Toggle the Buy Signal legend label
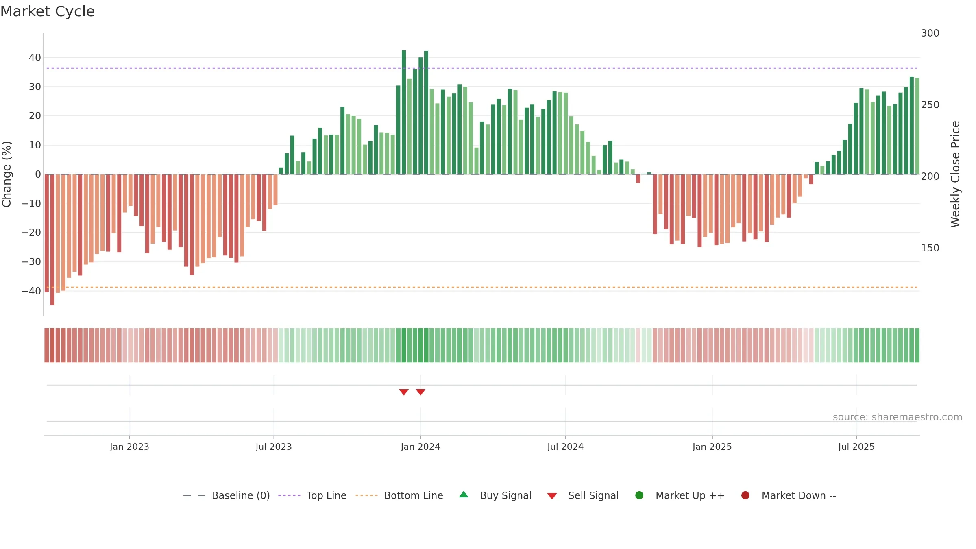The width and height of the screenshot is (976, 549). coord(505,495)
